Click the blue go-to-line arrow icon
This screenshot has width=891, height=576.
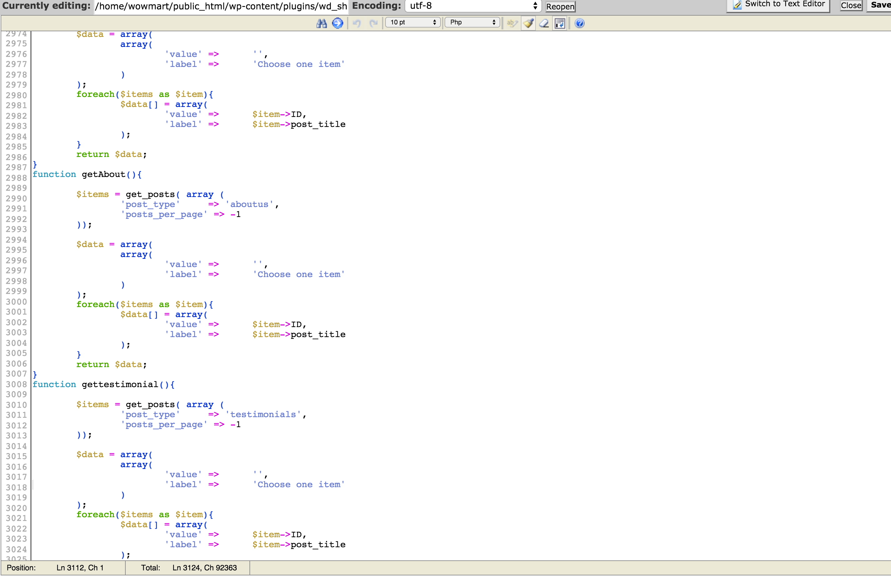point(338,23)
